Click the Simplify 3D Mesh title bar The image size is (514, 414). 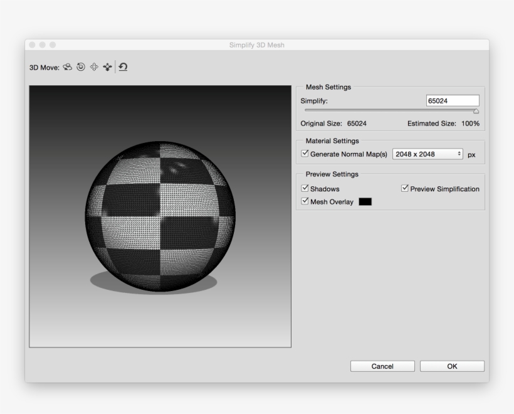(257, 45)
